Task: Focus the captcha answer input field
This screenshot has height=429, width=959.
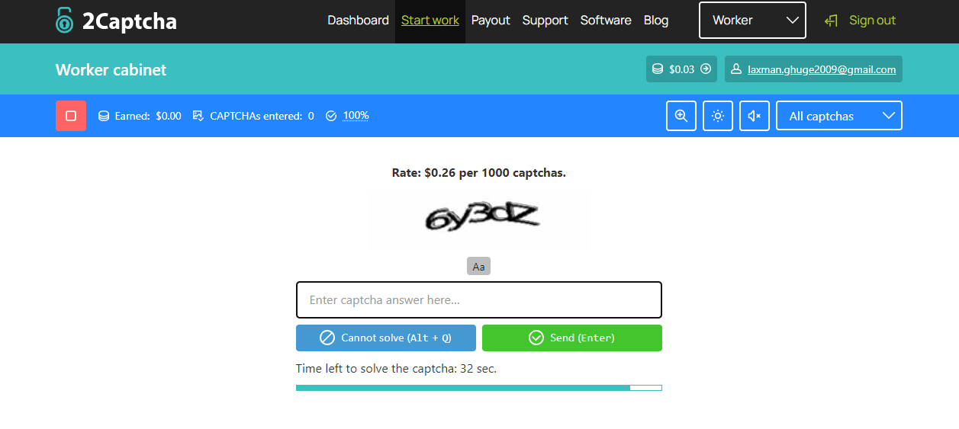Action: (478, 300)
